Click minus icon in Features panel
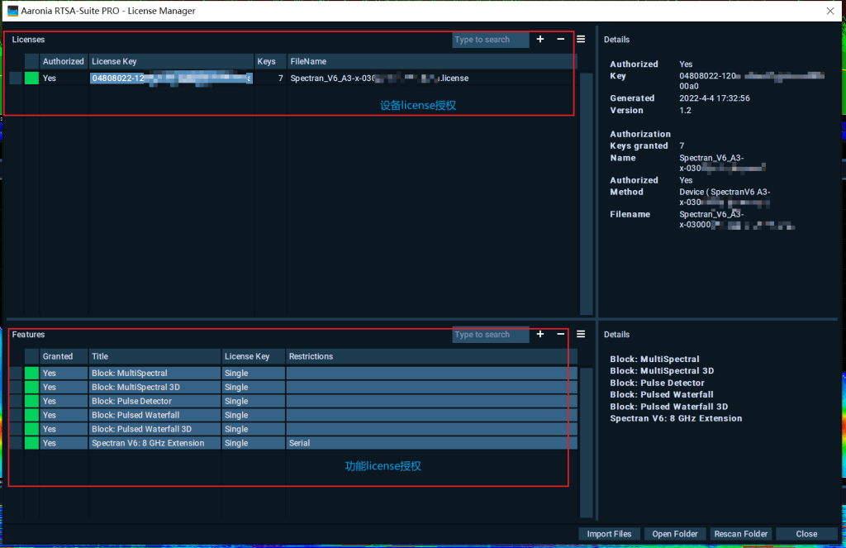The height and width of the screenshot is (548, 846). (x=561, y=335)
